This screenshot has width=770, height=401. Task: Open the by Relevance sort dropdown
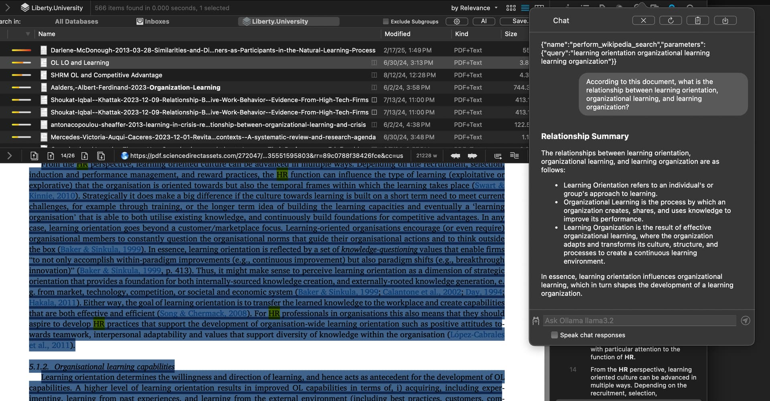474,8
